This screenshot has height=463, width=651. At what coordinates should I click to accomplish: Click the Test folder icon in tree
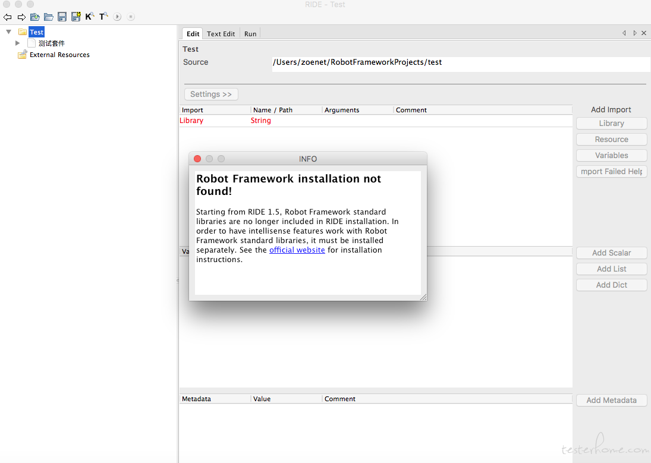23,32
